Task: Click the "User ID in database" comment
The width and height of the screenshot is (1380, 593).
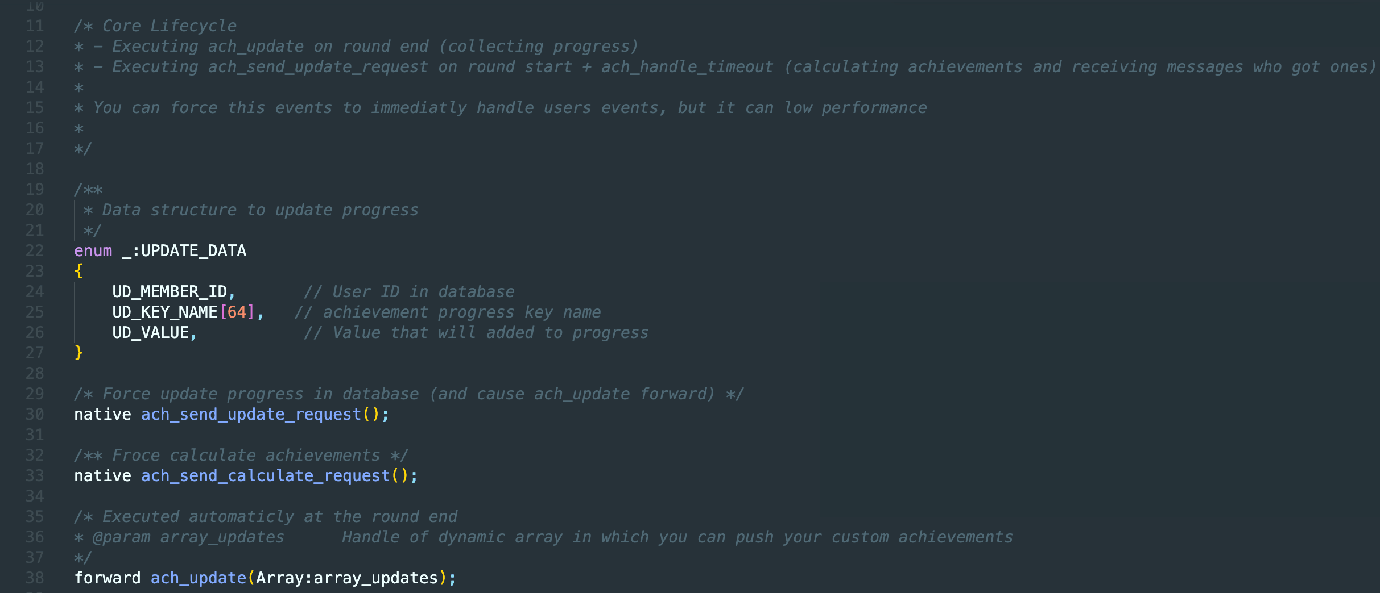Action: pyautogui.click(x=423, y=292)
